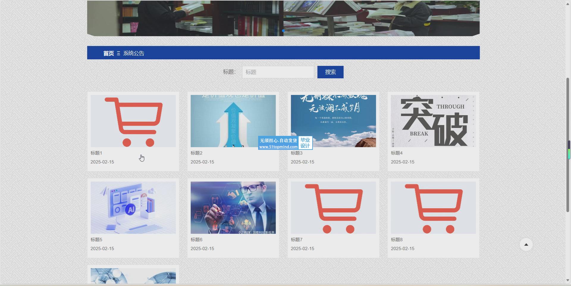This screenshot has height=286, width=571.
Task: Open the 标题6 businessman thumbnail
Action: 233,208
